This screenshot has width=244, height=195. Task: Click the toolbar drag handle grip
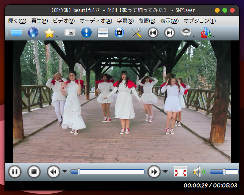[7, 33]
